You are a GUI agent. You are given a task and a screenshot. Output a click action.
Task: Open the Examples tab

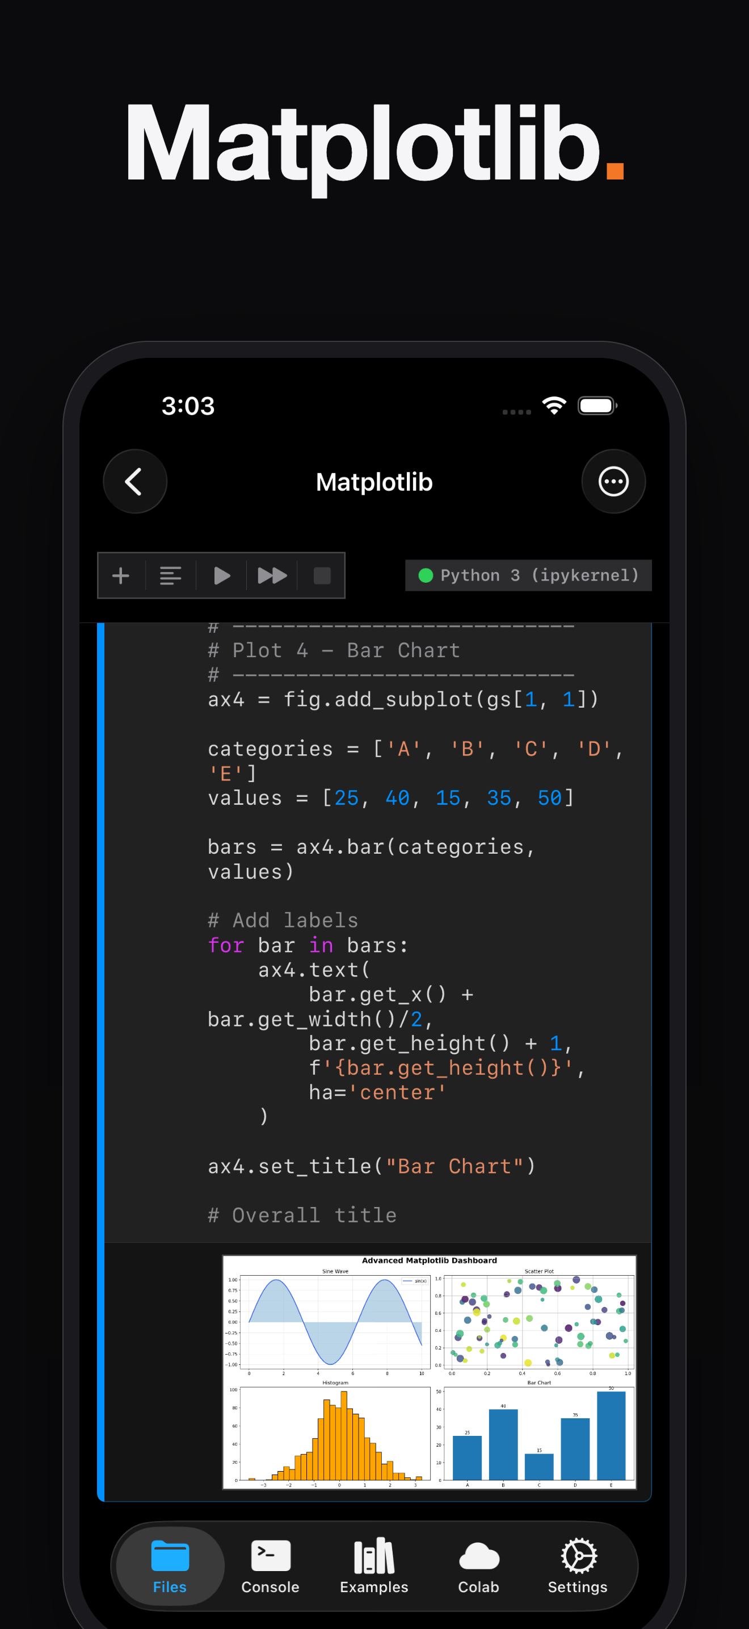click(x=374, y=1567)
